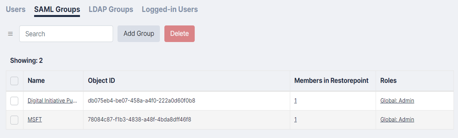The width and height of the screenshot is (458, 138).
Task: Switch to the Users tab
Action: tap(16, 9)
